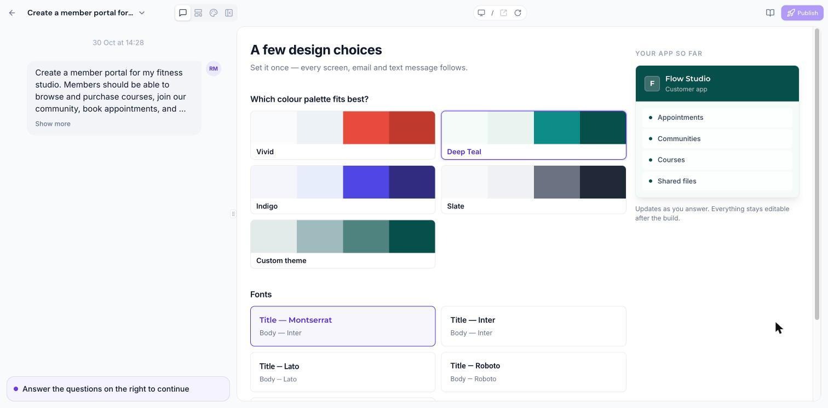The image size is (828, 408).
Task: Select Title Inter font pairing
Action: coord(533,326)
